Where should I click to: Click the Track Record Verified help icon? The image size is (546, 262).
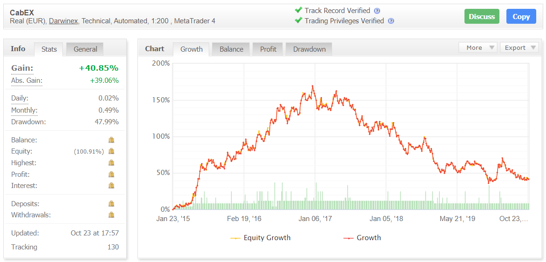tap(377, 11)
